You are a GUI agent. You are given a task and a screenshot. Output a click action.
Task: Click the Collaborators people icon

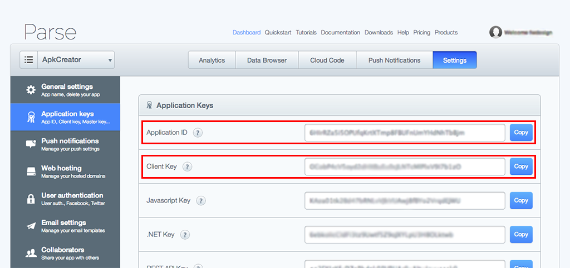tap(31, 253)
